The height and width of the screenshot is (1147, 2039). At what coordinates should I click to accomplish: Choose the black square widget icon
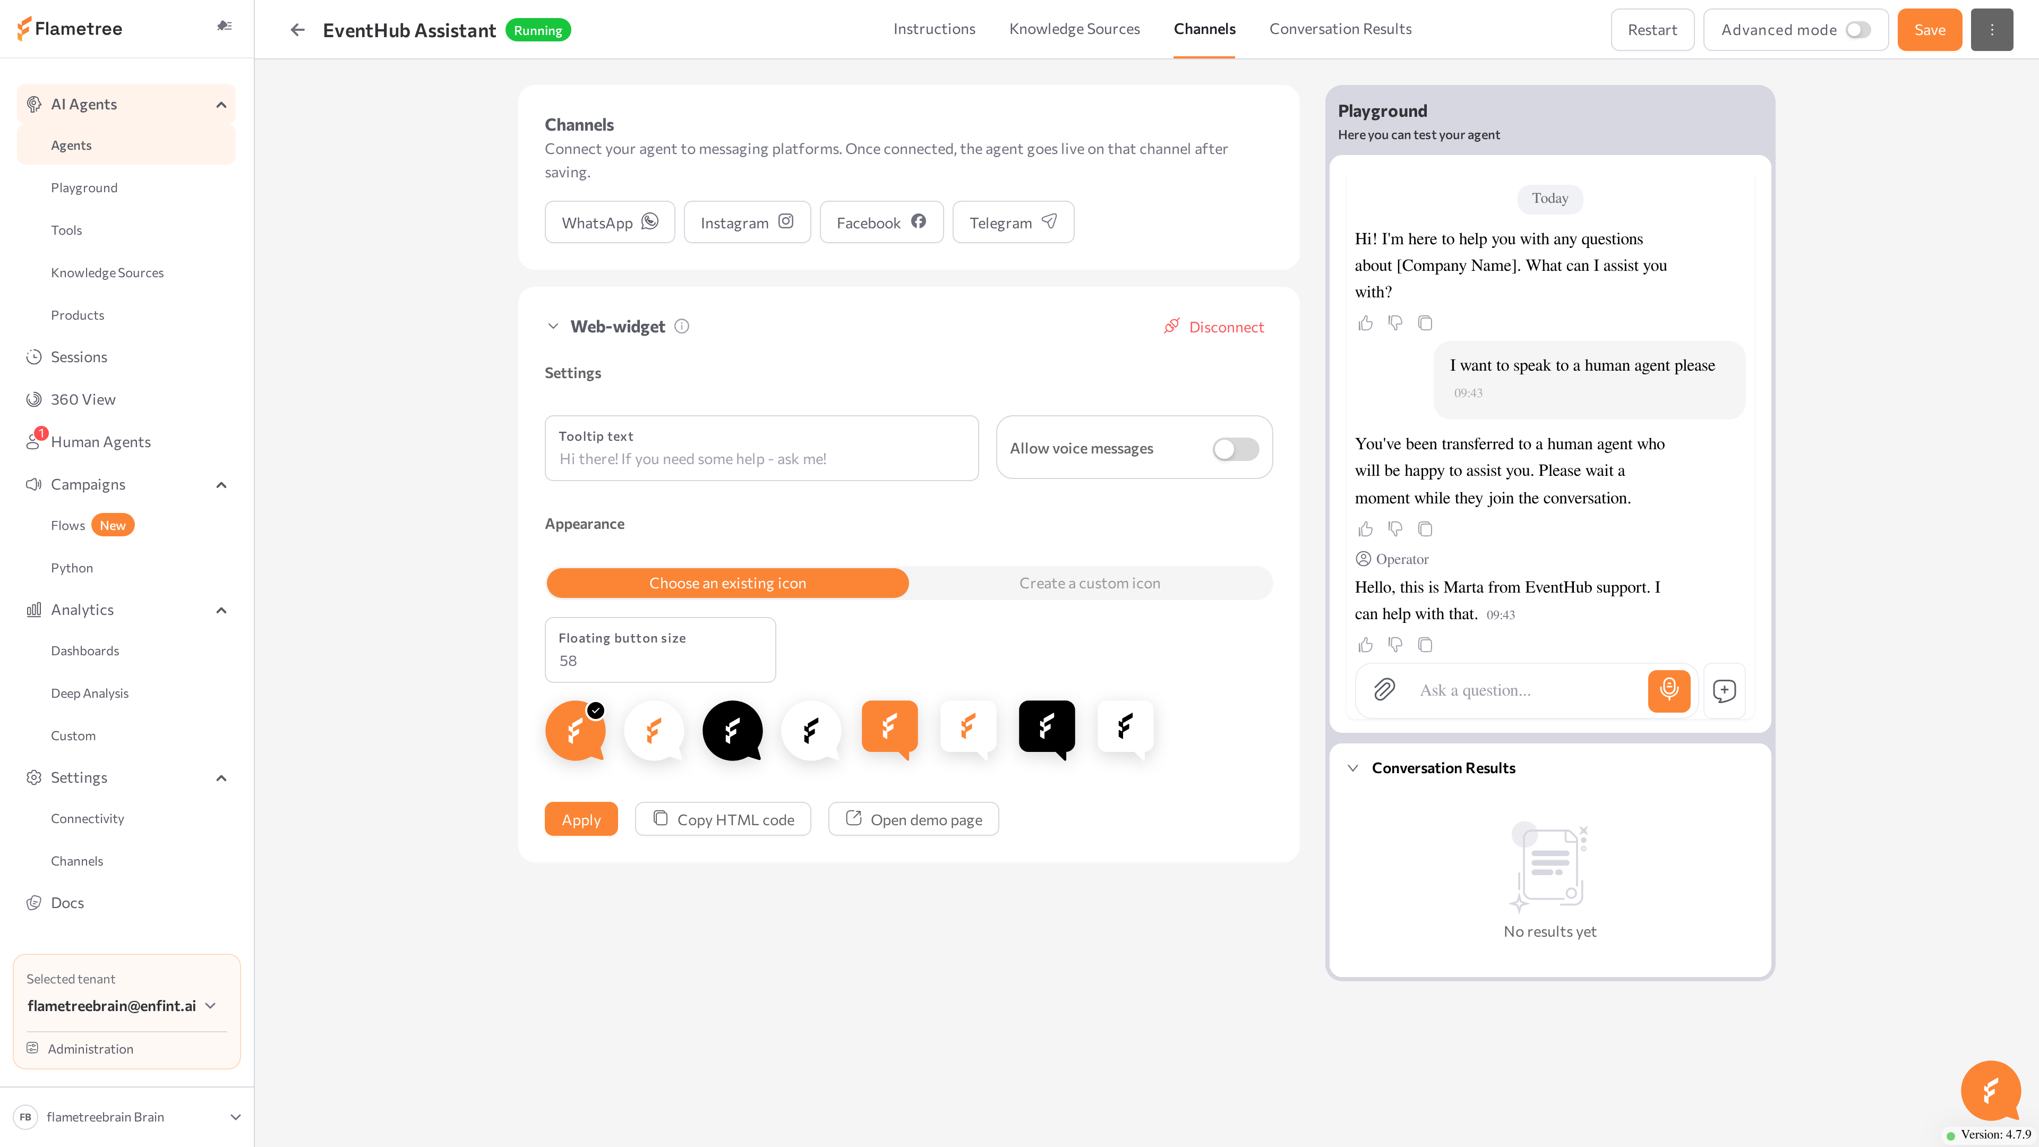[1047, 729]
